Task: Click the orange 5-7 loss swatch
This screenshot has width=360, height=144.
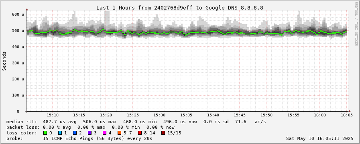Action: 119,133
